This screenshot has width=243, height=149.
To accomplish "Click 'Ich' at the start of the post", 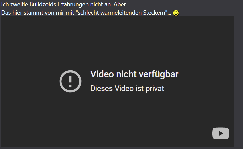I will 5,4.
